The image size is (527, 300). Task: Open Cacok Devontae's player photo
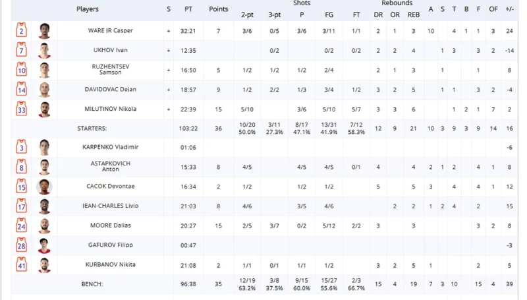point(44,187)
